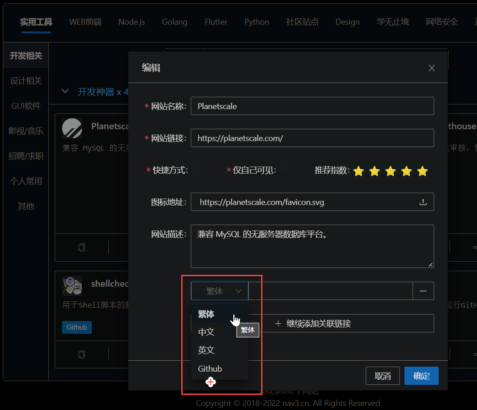Set 推荐指数 rating to two stars
The height and width of the screenshot is (410, 477).
coord(374,171)
